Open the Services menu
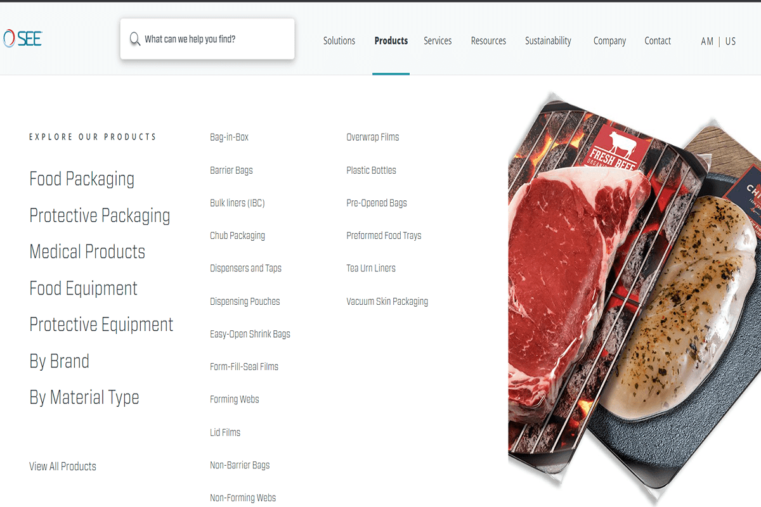The height and width of the screenshot is (507, 761). 438,41
